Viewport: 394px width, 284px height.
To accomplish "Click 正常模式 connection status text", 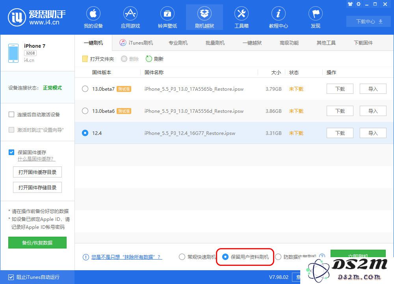I will pos(52,88).
